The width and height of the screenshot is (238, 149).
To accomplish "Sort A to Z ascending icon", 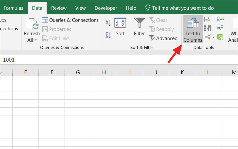I will point(108,23).
